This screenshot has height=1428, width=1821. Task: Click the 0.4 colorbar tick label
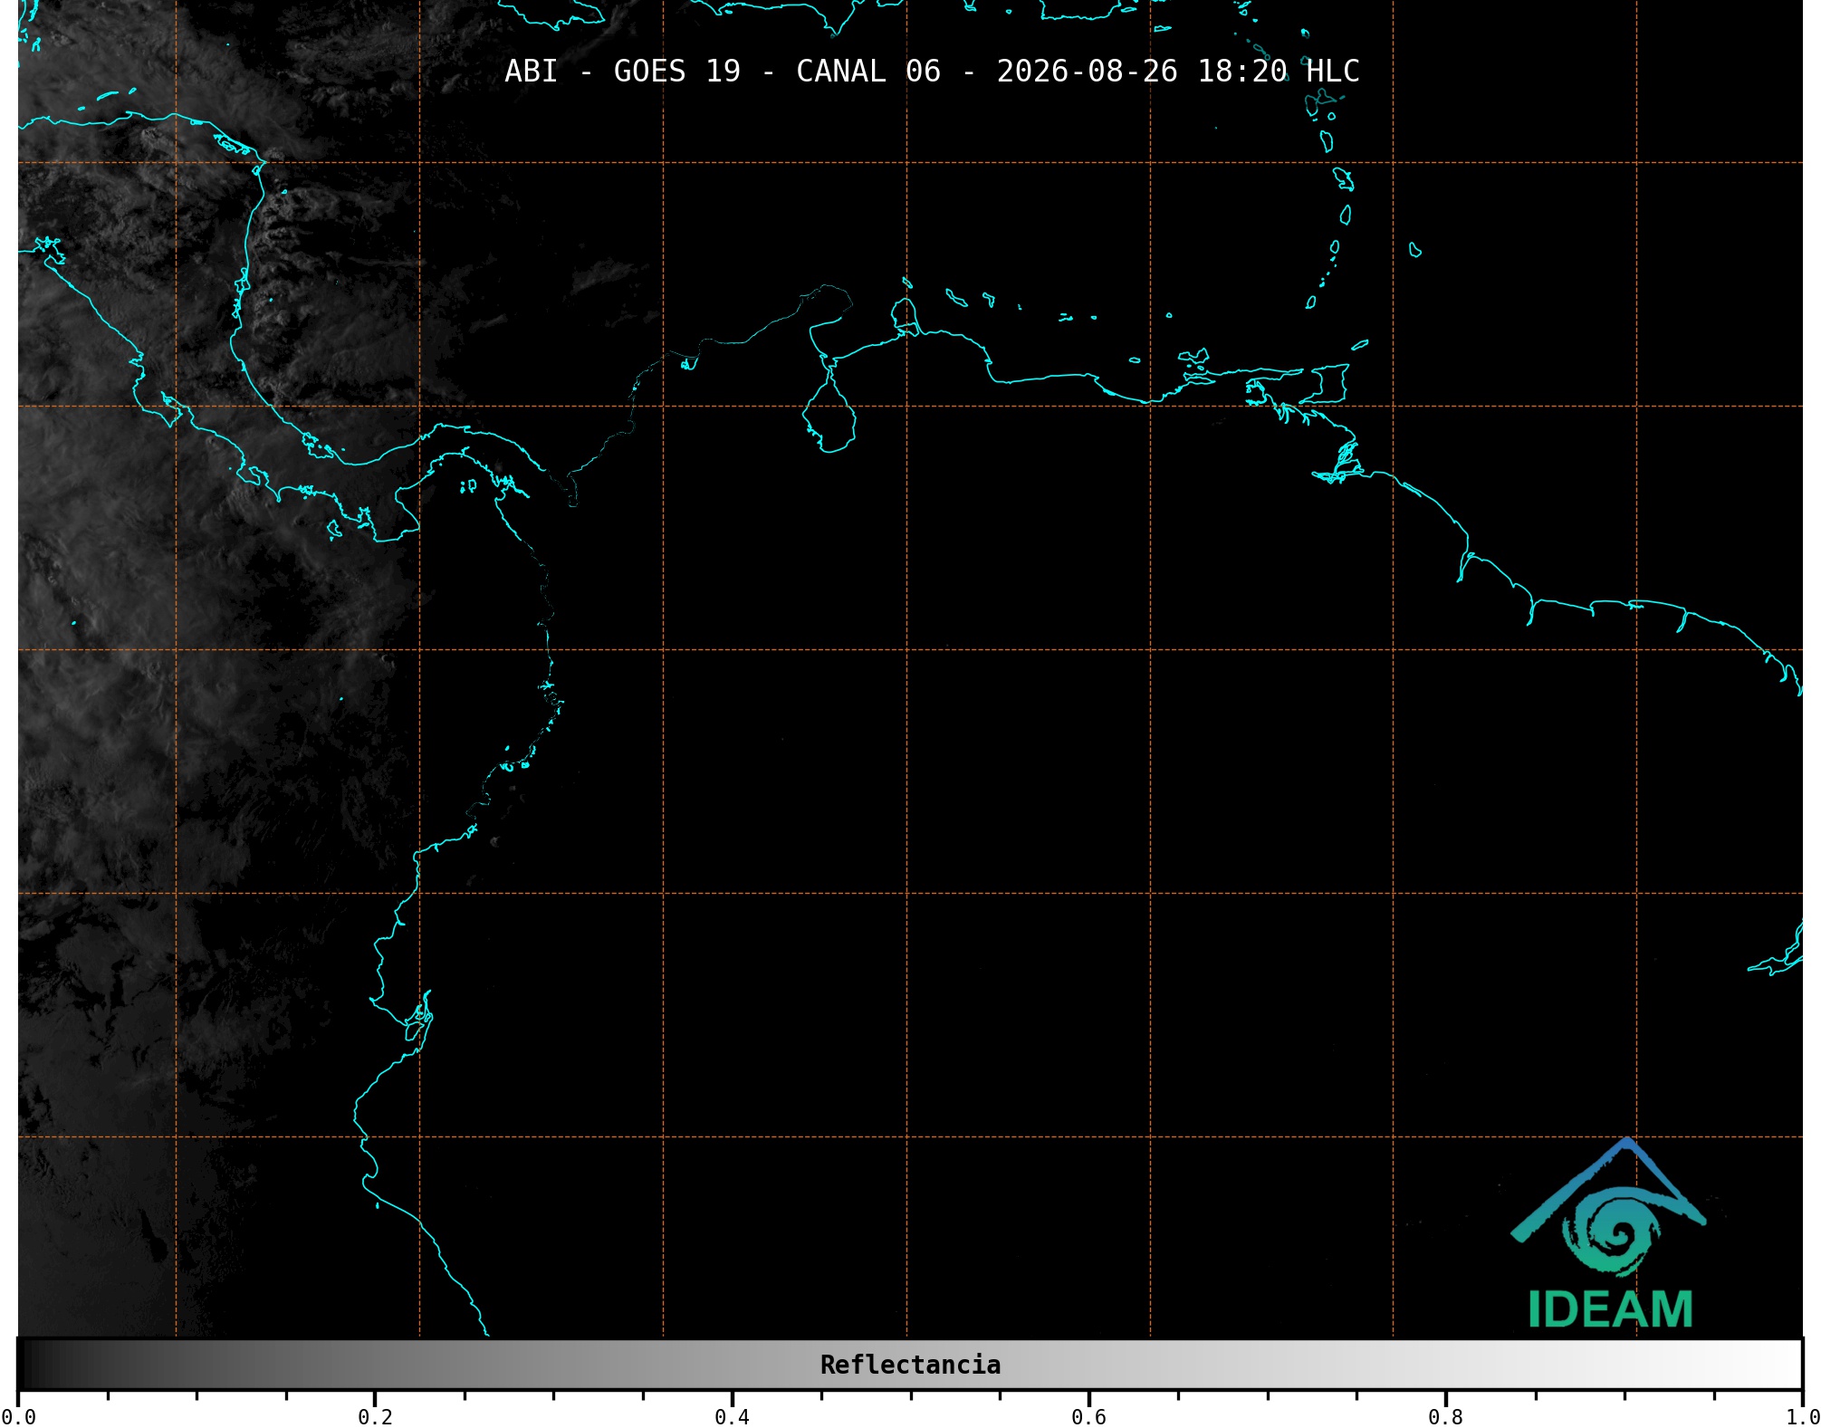[x=732, y=1417]
